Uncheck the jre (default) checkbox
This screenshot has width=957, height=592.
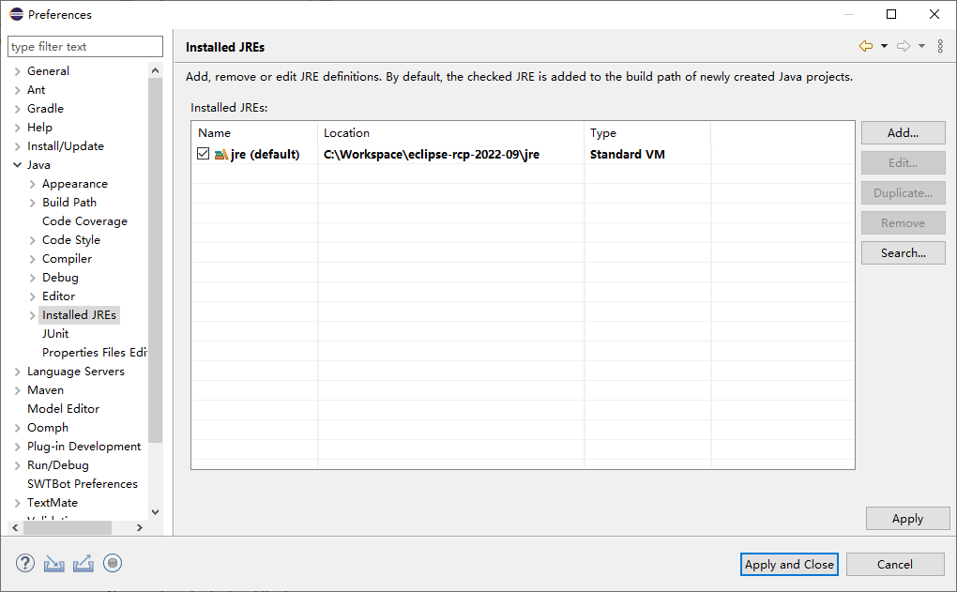coord(204,154)
